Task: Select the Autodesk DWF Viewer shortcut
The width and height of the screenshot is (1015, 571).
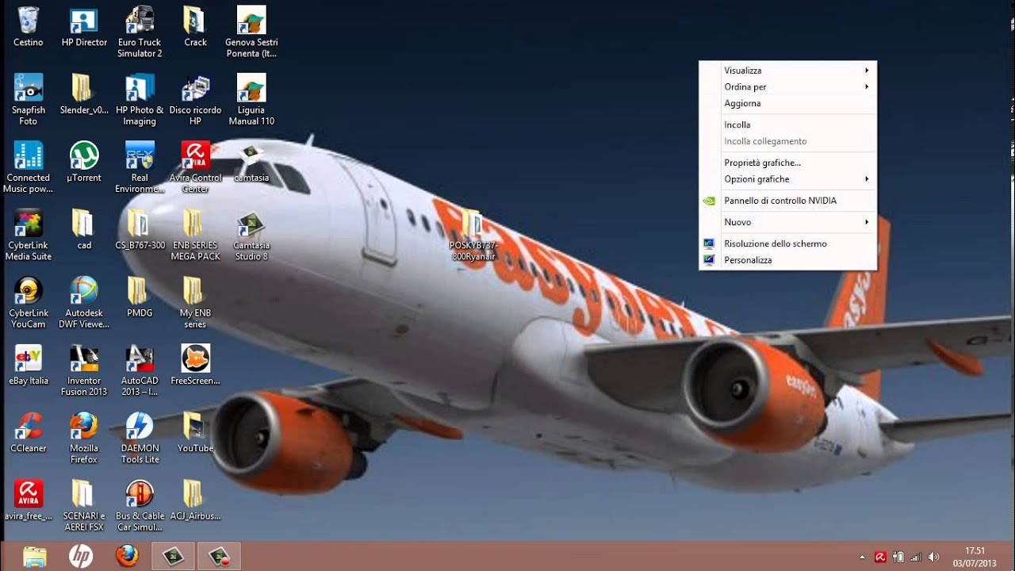Action: (84, 303)
